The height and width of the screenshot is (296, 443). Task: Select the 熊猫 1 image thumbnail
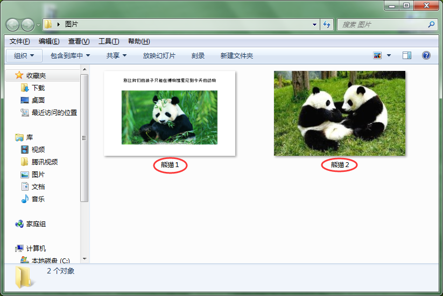click(170, 113)
